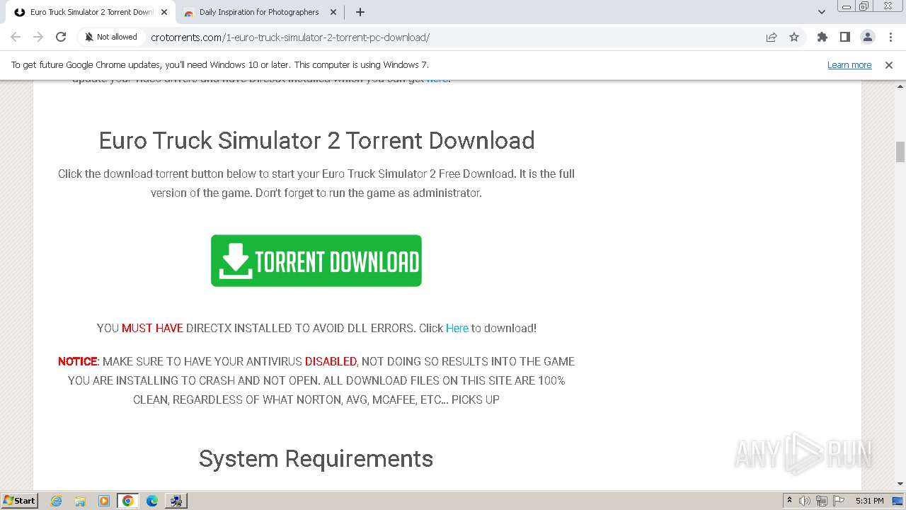
Task: Follow the Learn more link
Action: point(849,64)
